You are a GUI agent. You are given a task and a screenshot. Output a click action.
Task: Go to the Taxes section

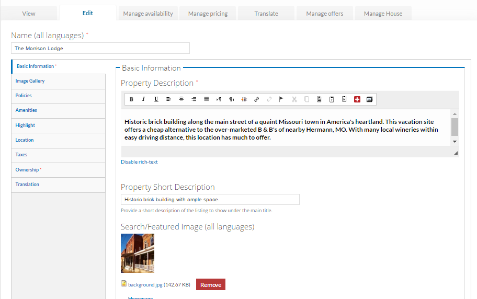tap(59, 155)
